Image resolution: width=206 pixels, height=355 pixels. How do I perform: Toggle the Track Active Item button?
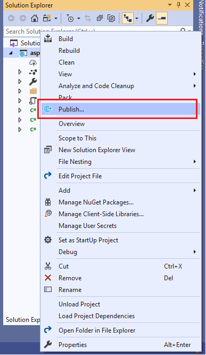pyautogui.click(x=128, y=18)
